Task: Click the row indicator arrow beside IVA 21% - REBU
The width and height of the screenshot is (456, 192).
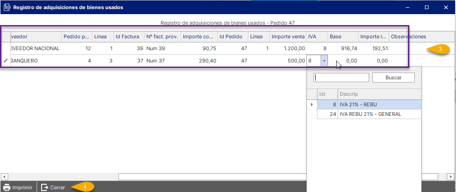Action: tap(312, 104)
